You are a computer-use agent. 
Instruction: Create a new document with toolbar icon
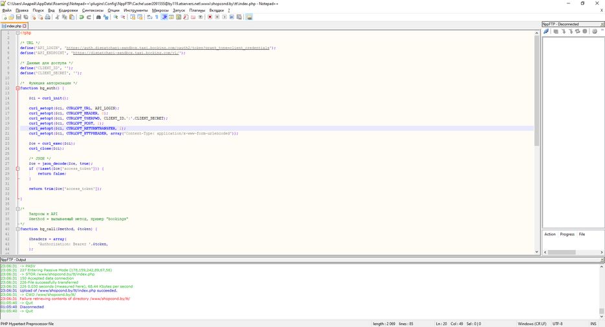click(5, 17)
